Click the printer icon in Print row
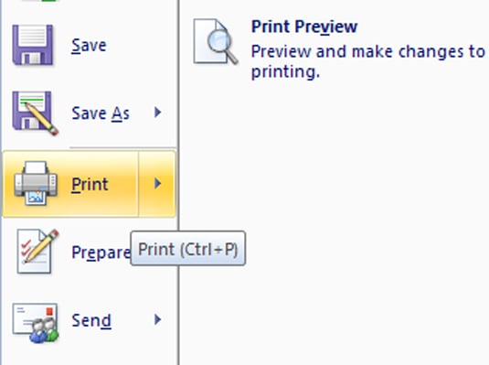Image resolution: width=489 pixels, height=365 pixels. click(36, 183)
